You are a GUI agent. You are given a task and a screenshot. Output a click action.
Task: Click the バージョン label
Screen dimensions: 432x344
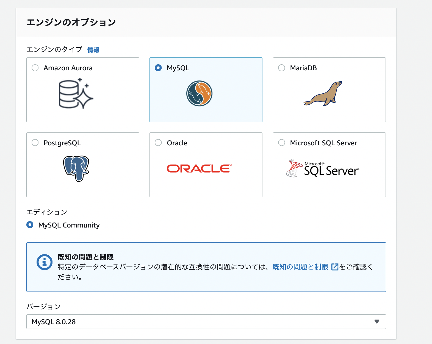click(43, 307)
